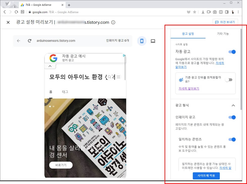247x184 pixels.
Task: Click the padlock icon in the address bar
Action: (x=30, y=12)
